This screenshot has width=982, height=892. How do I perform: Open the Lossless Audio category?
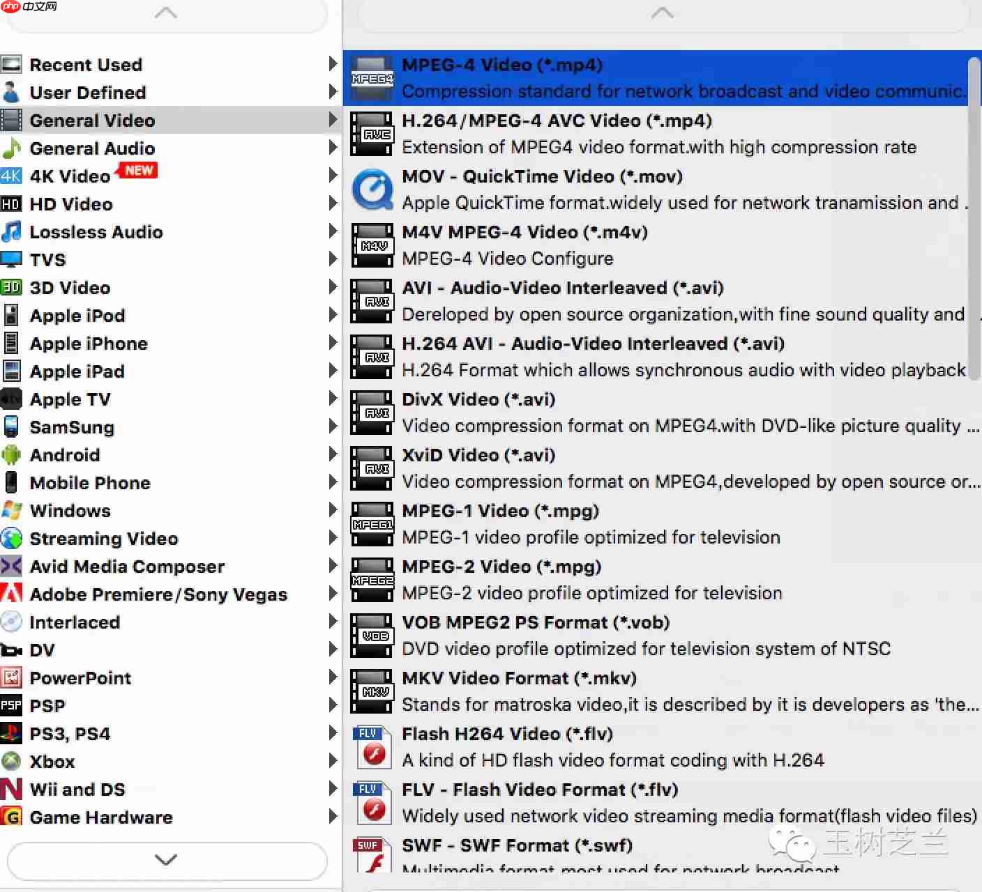coord(96,232)
